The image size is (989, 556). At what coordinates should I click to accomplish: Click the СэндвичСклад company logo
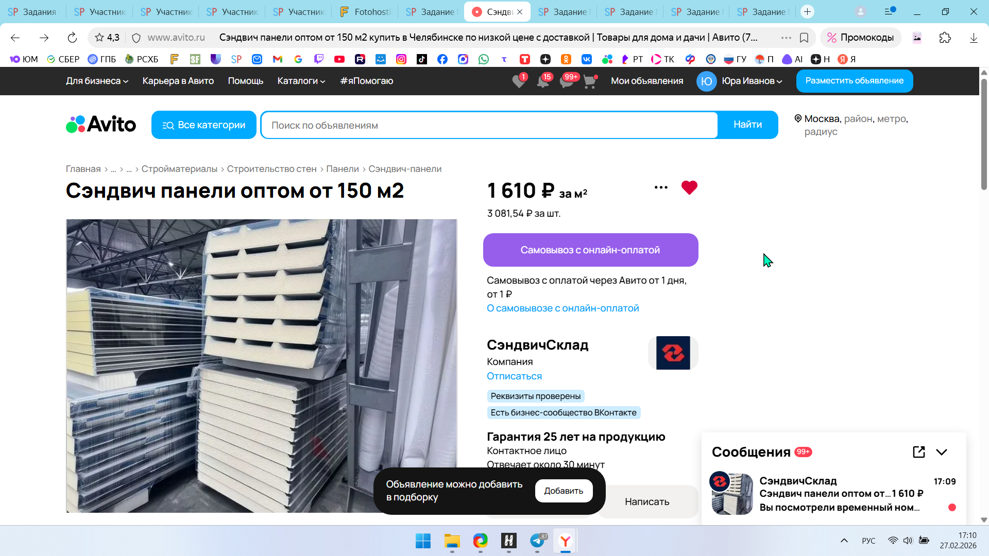(x=673, y=353)
